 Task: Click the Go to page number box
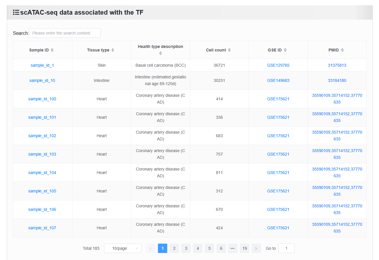coord(286,248)
